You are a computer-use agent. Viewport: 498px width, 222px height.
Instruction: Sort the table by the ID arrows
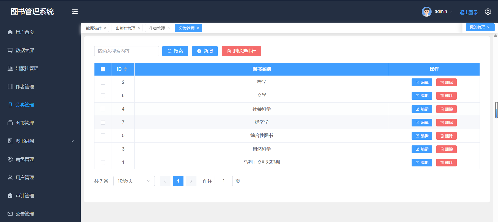(125, 69)
